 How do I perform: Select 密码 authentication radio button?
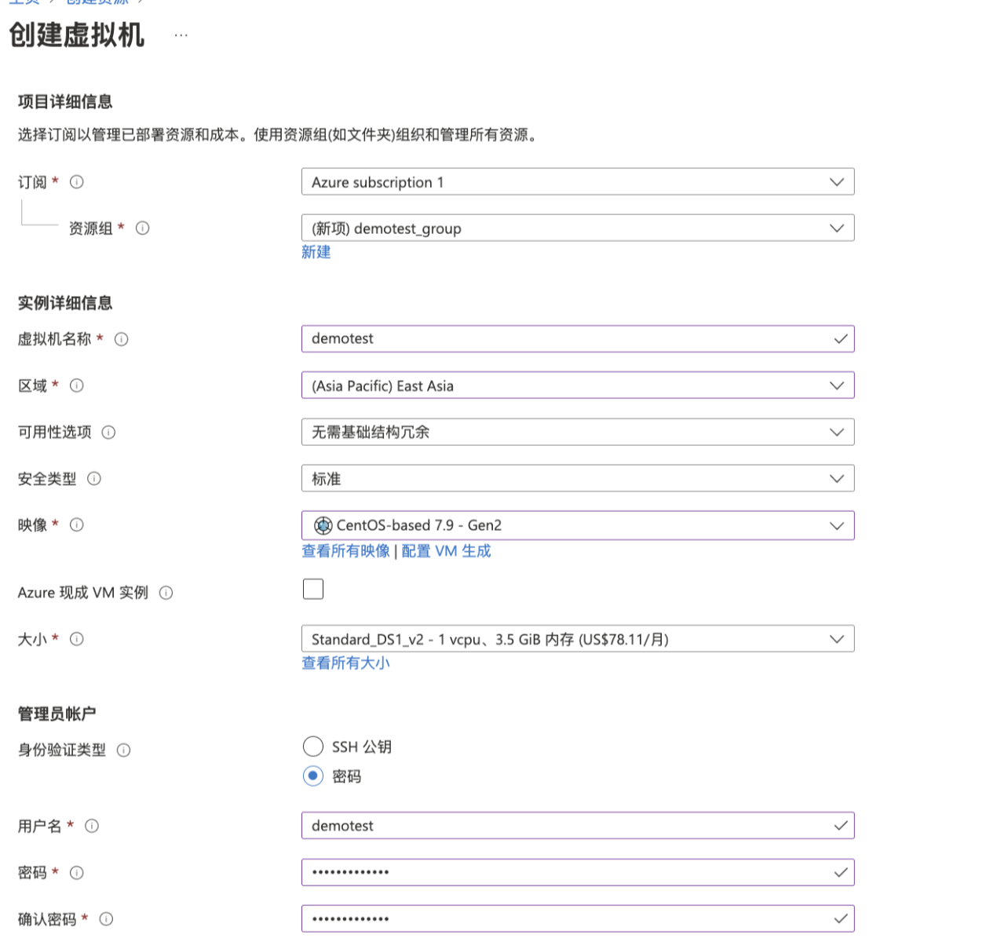pos(313,776)
